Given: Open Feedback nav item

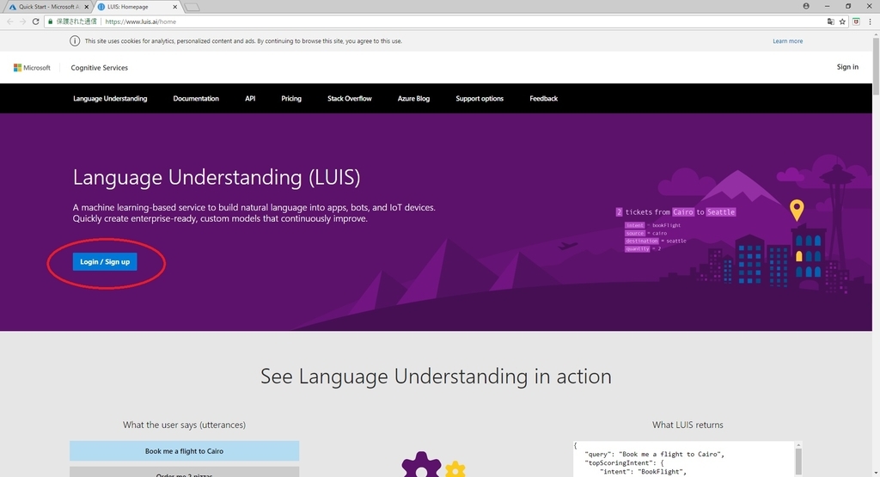Looking at the screenshot, I should tap(543, 98).
